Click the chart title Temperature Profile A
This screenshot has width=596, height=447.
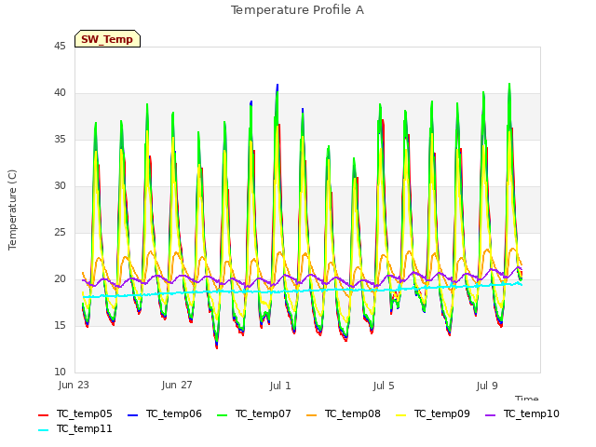click(298, 10)
